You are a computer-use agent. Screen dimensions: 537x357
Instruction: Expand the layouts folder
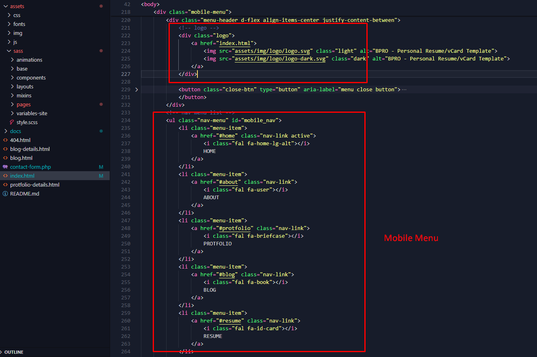pos(13,86)
